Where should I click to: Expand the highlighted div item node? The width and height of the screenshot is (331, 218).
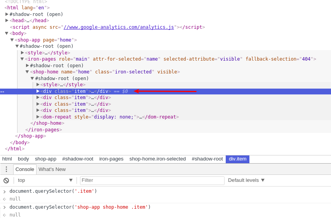[x=38, y=91]
